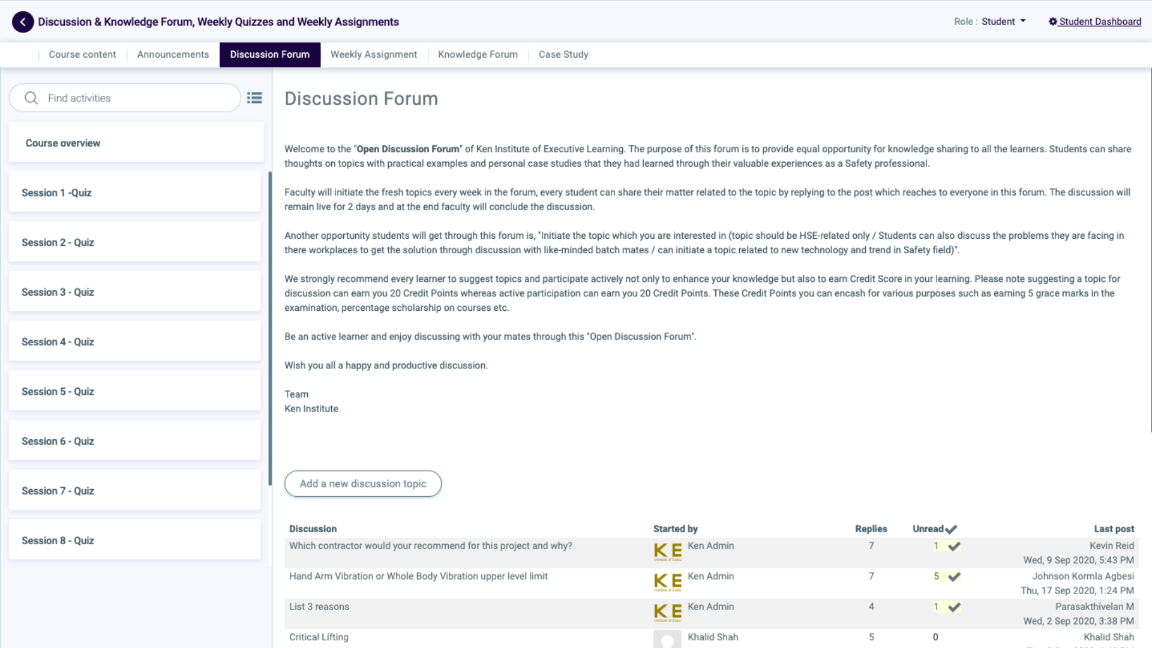
Task: Mark contractor discussion as read checkmark
Action: [954, 546]
